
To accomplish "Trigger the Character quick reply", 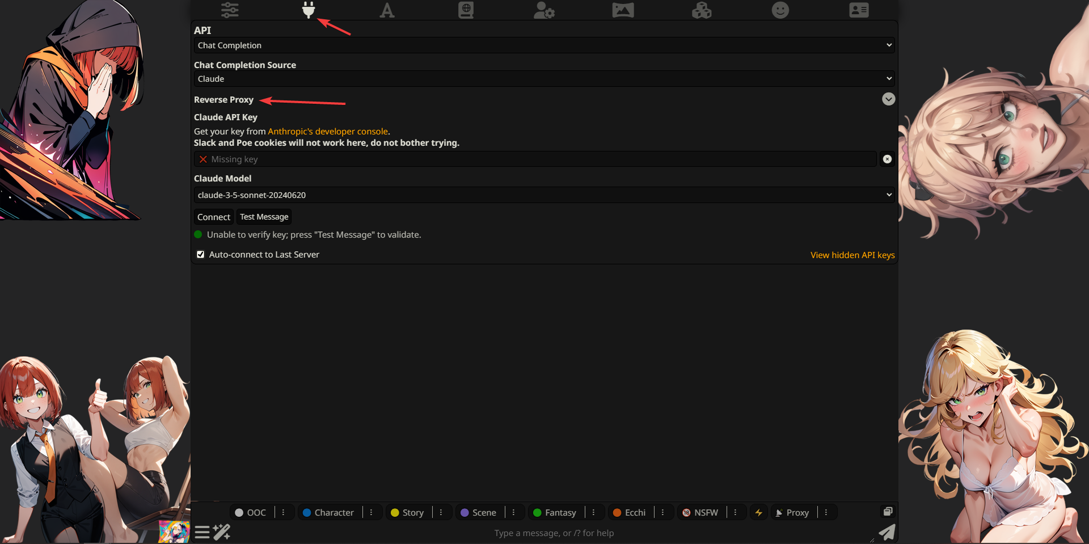I will (x=328, y=512).
